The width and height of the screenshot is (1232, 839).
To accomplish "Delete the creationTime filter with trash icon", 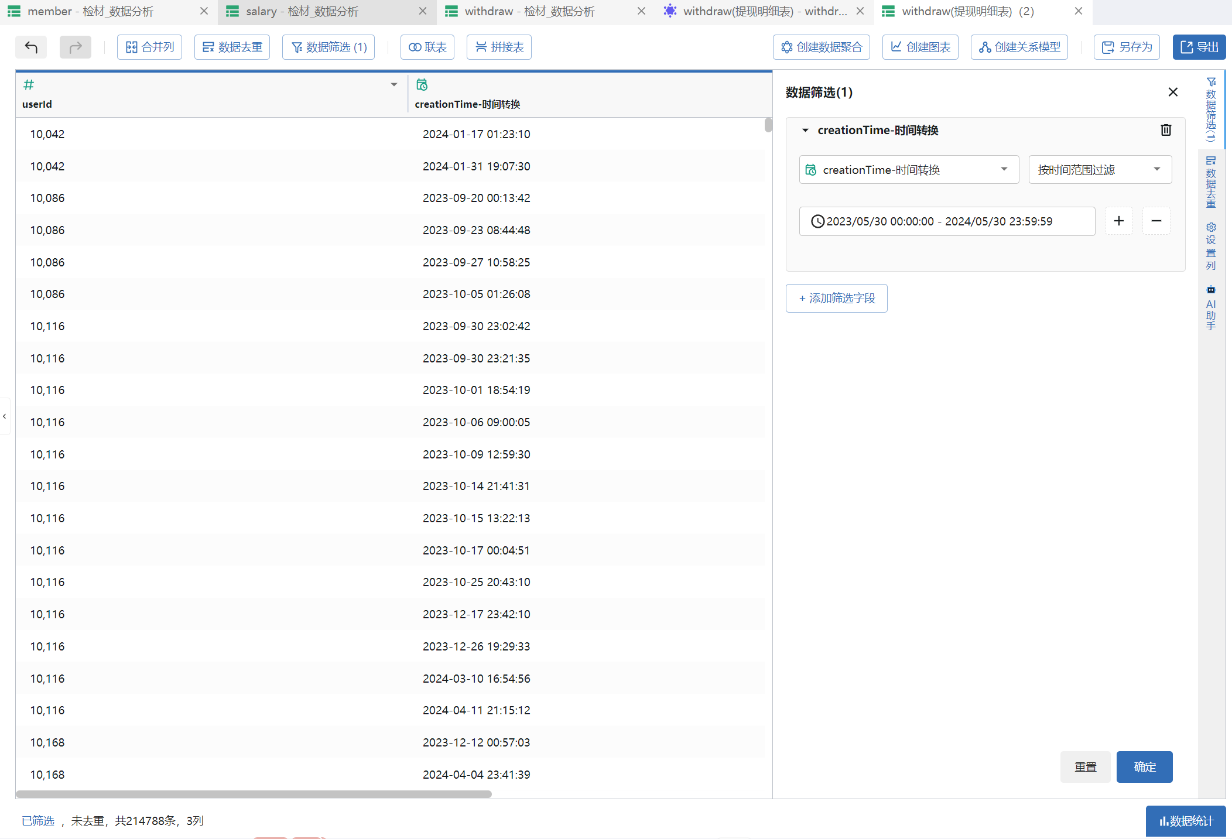I will [1165, 130].
